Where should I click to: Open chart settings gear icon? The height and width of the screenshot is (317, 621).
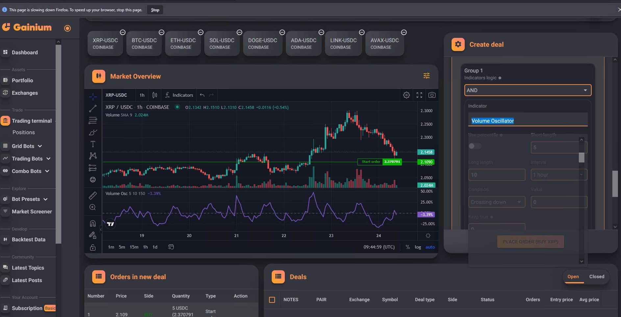407,95
